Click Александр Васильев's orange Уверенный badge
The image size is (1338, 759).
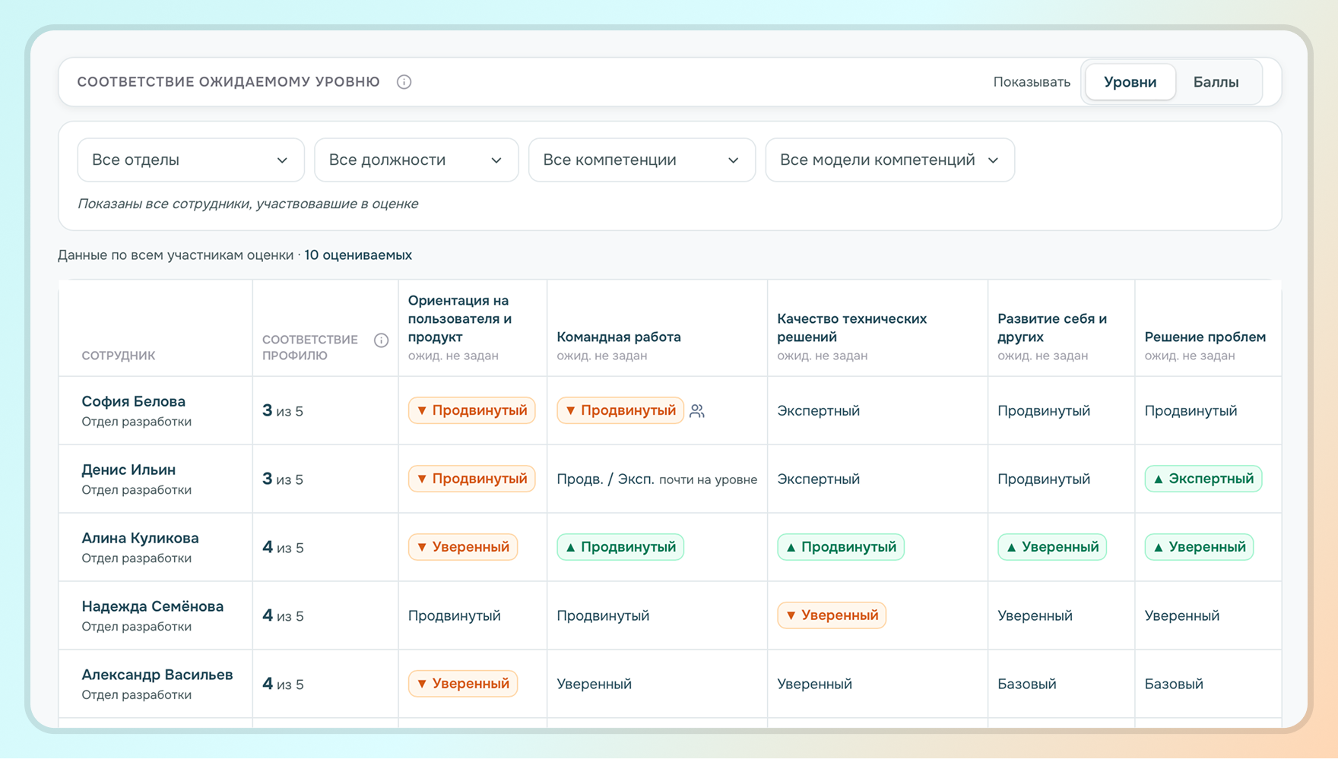pyautogui.click(x=463, y=684)
